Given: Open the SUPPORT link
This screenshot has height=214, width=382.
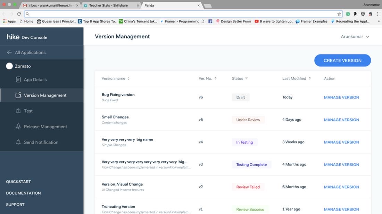Looking at the screenshot, I should (x=15, y=205).
